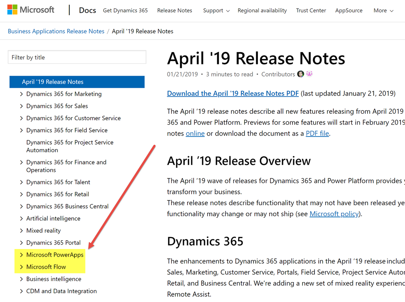Click the Microsoft logo
This screenshot has height=302, width=405.
(31, 10)
